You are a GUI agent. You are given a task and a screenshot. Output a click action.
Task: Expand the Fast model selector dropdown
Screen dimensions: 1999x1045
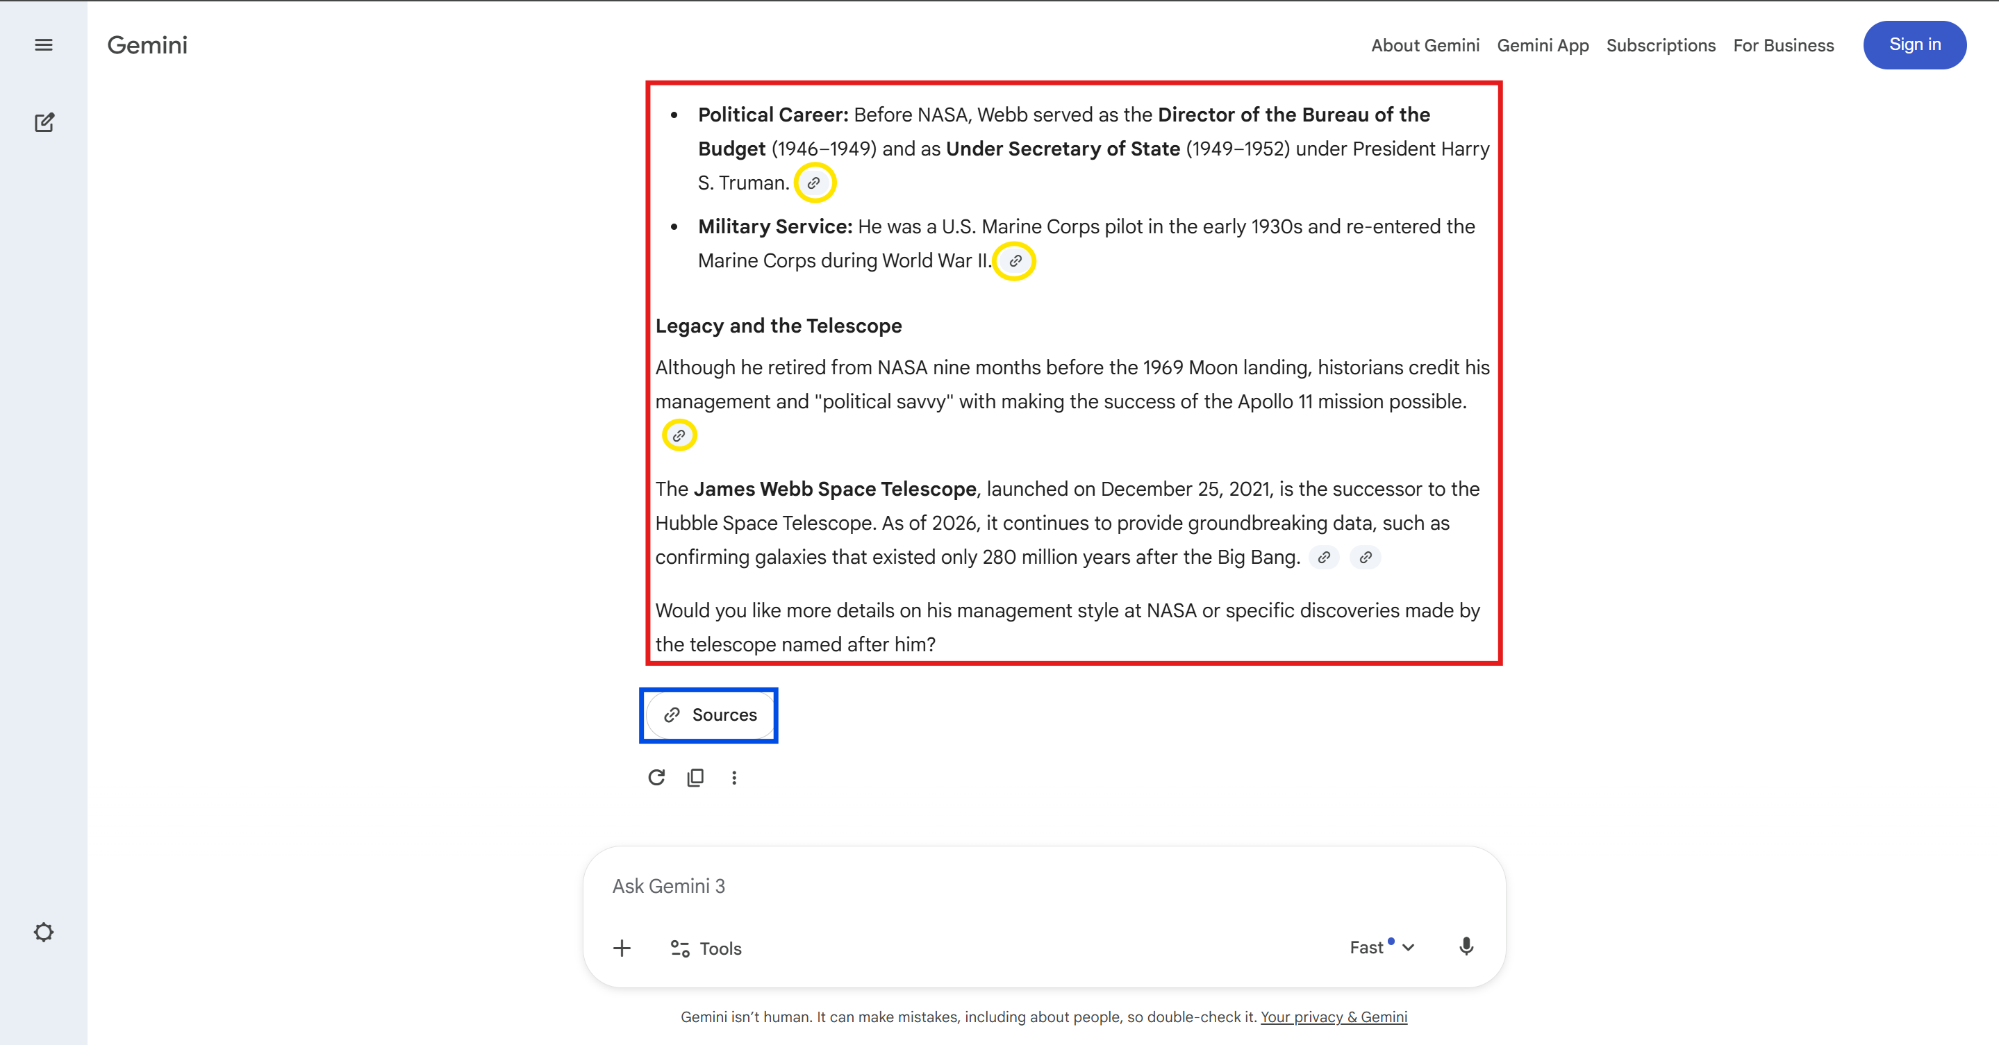coord(1382,946)
